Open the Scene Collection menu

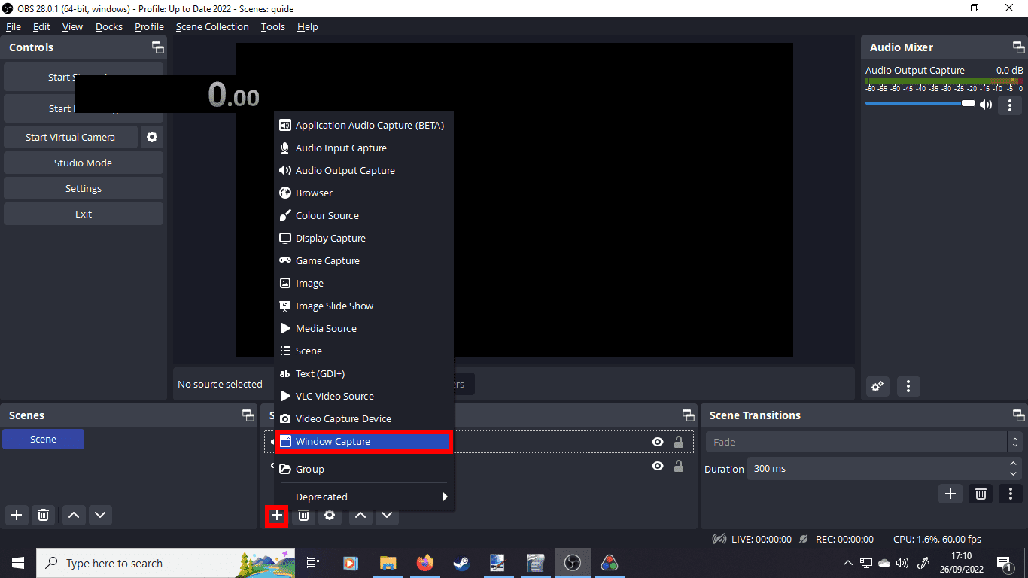click(x=212, y=26)
